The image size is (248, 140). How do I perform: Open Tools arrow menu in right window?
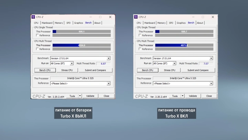click(183, 96)
